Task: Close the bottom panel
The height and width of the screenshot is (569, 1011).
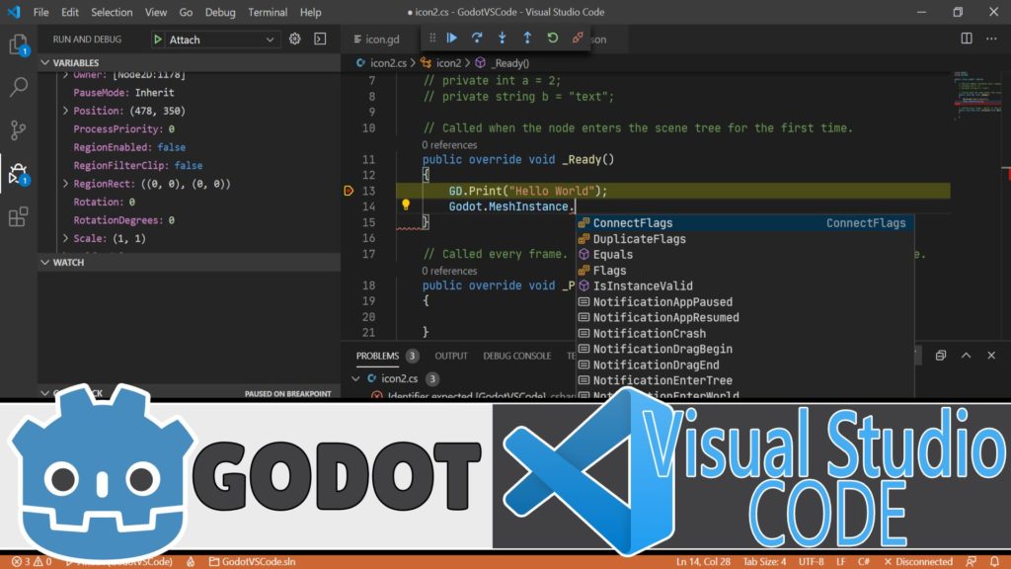Action: (991, 356)
